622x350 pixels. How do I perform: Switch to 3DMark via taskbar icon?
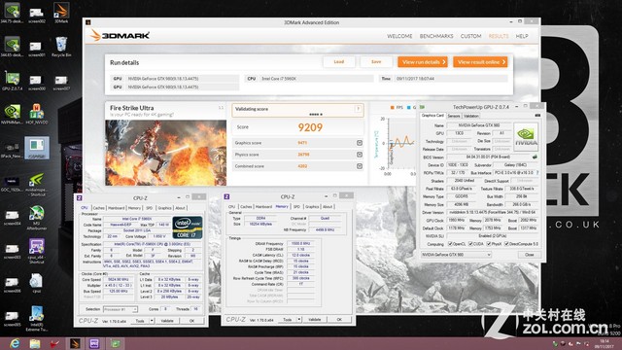coord(75,343)
